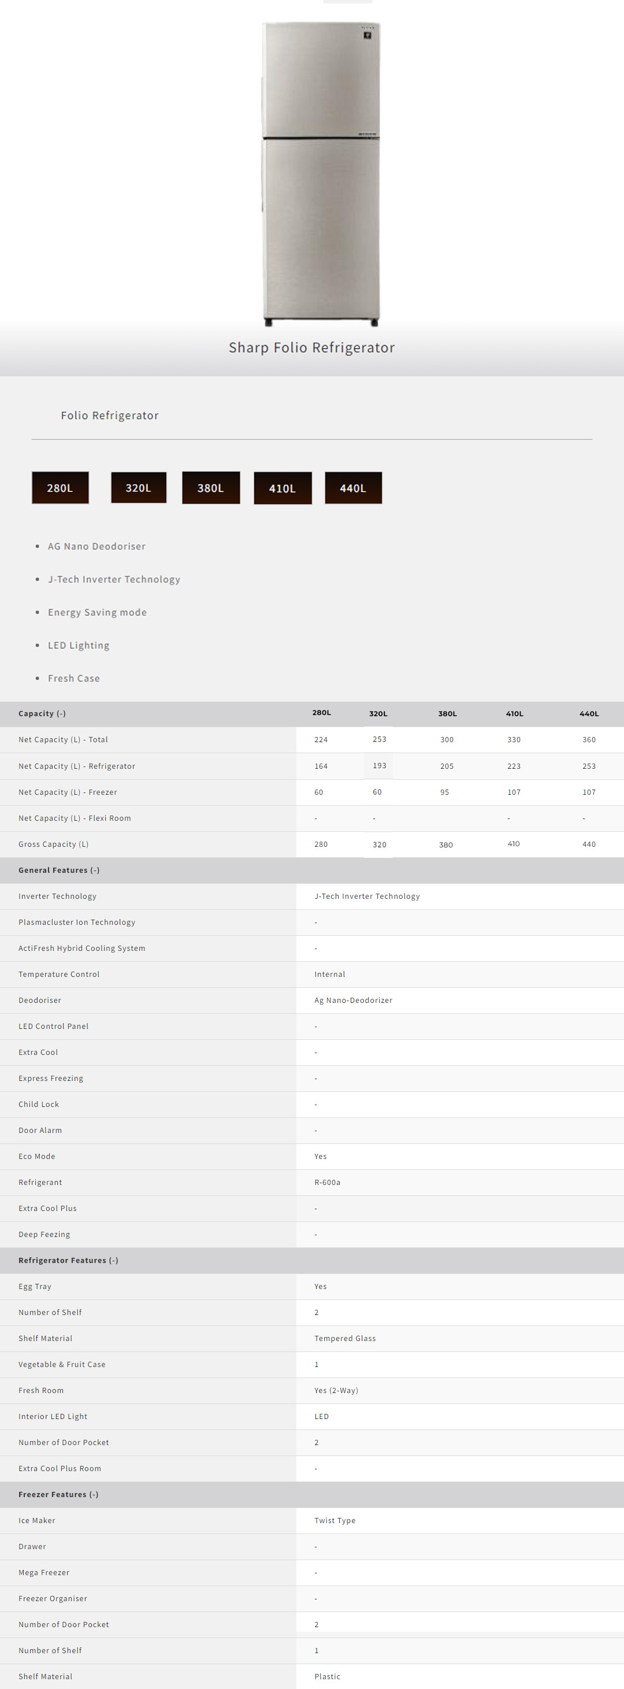
Task: Click the 440L column header in table
Action: click(x=589, y=713)
